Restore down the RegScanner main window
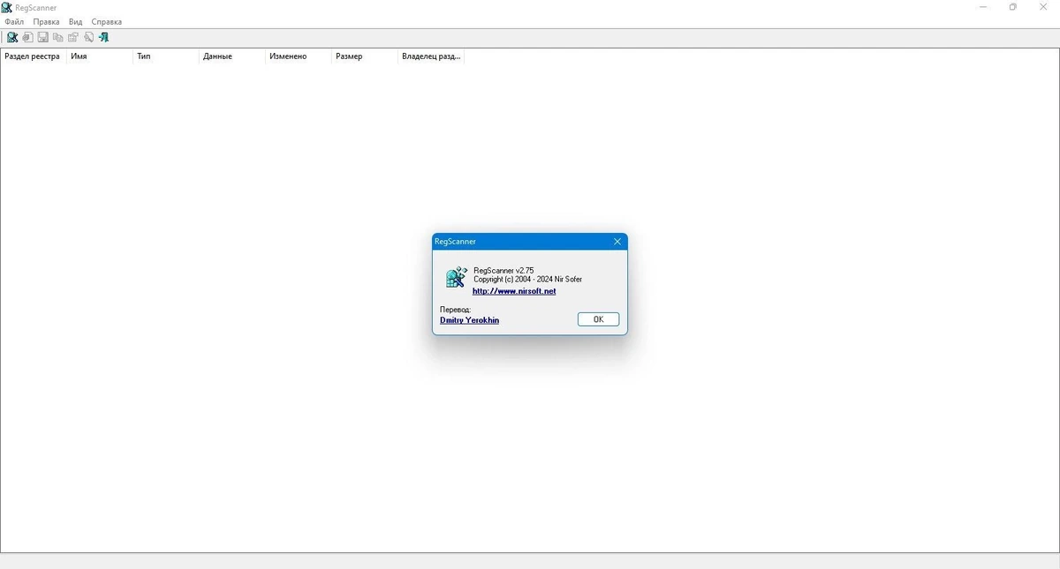Image resolution: width=1060 pixels, height=569 pixels. point(1012,7)
